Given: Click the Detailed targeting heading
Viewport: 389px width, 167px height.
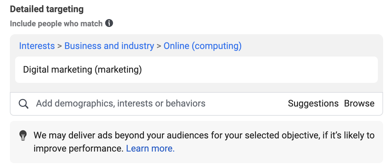Looking at the screenshot, I should [47, 9].
